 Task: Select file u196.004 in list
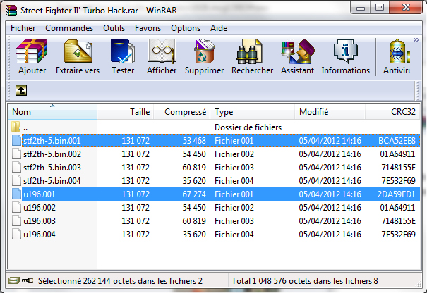pos(39,235)
